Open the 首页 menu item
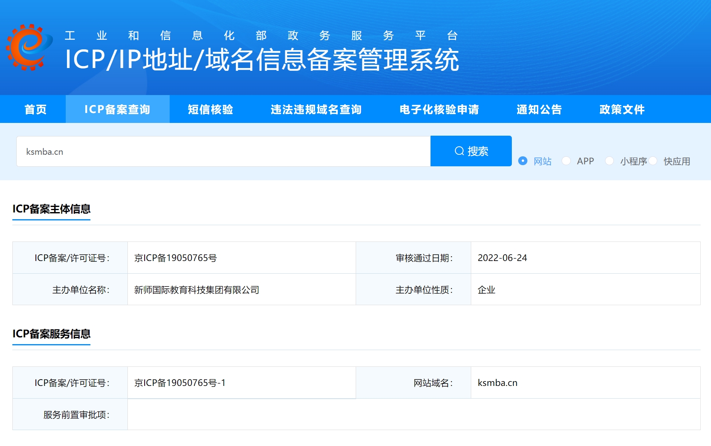The width and height of the screenshot is (711, 446). pyautogui.click(x=35, y=109)
